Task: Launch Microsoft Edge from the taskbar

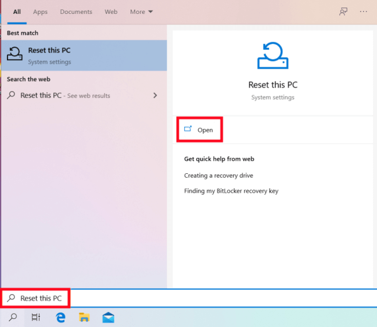Action: 61,317
